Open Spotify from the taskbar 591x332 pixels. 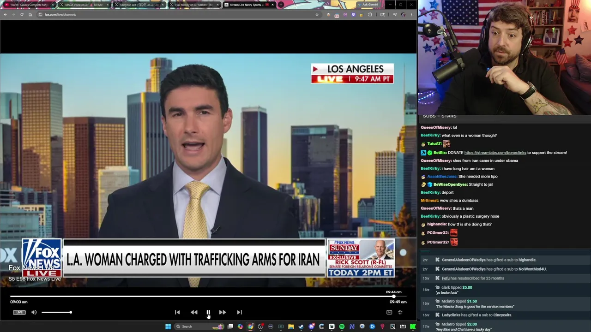pyautogui.click(x=342, y=326)
